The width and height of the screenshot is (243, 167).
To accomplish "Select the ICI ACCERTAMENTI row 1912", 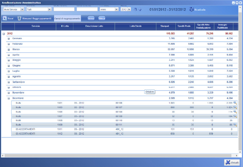I will click(124, 134).
